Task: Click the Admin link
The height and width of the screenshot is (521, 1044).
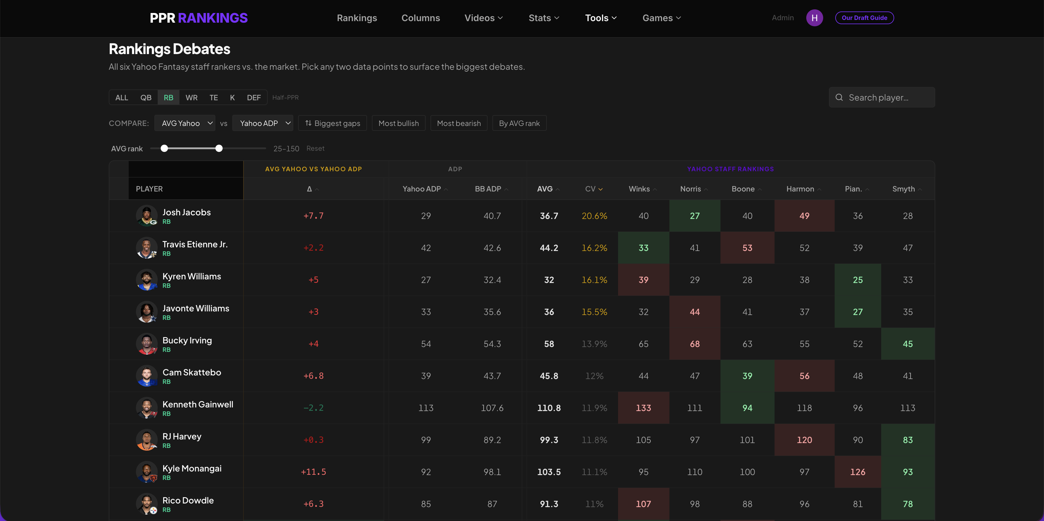Action: 783,18
